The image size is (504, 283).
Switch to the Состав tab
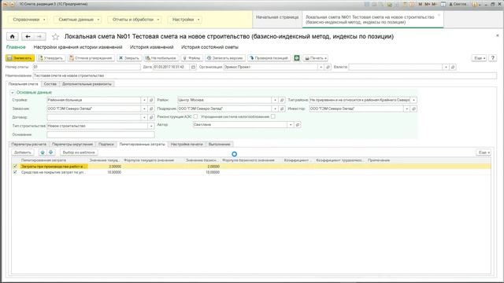click(50, 84)
